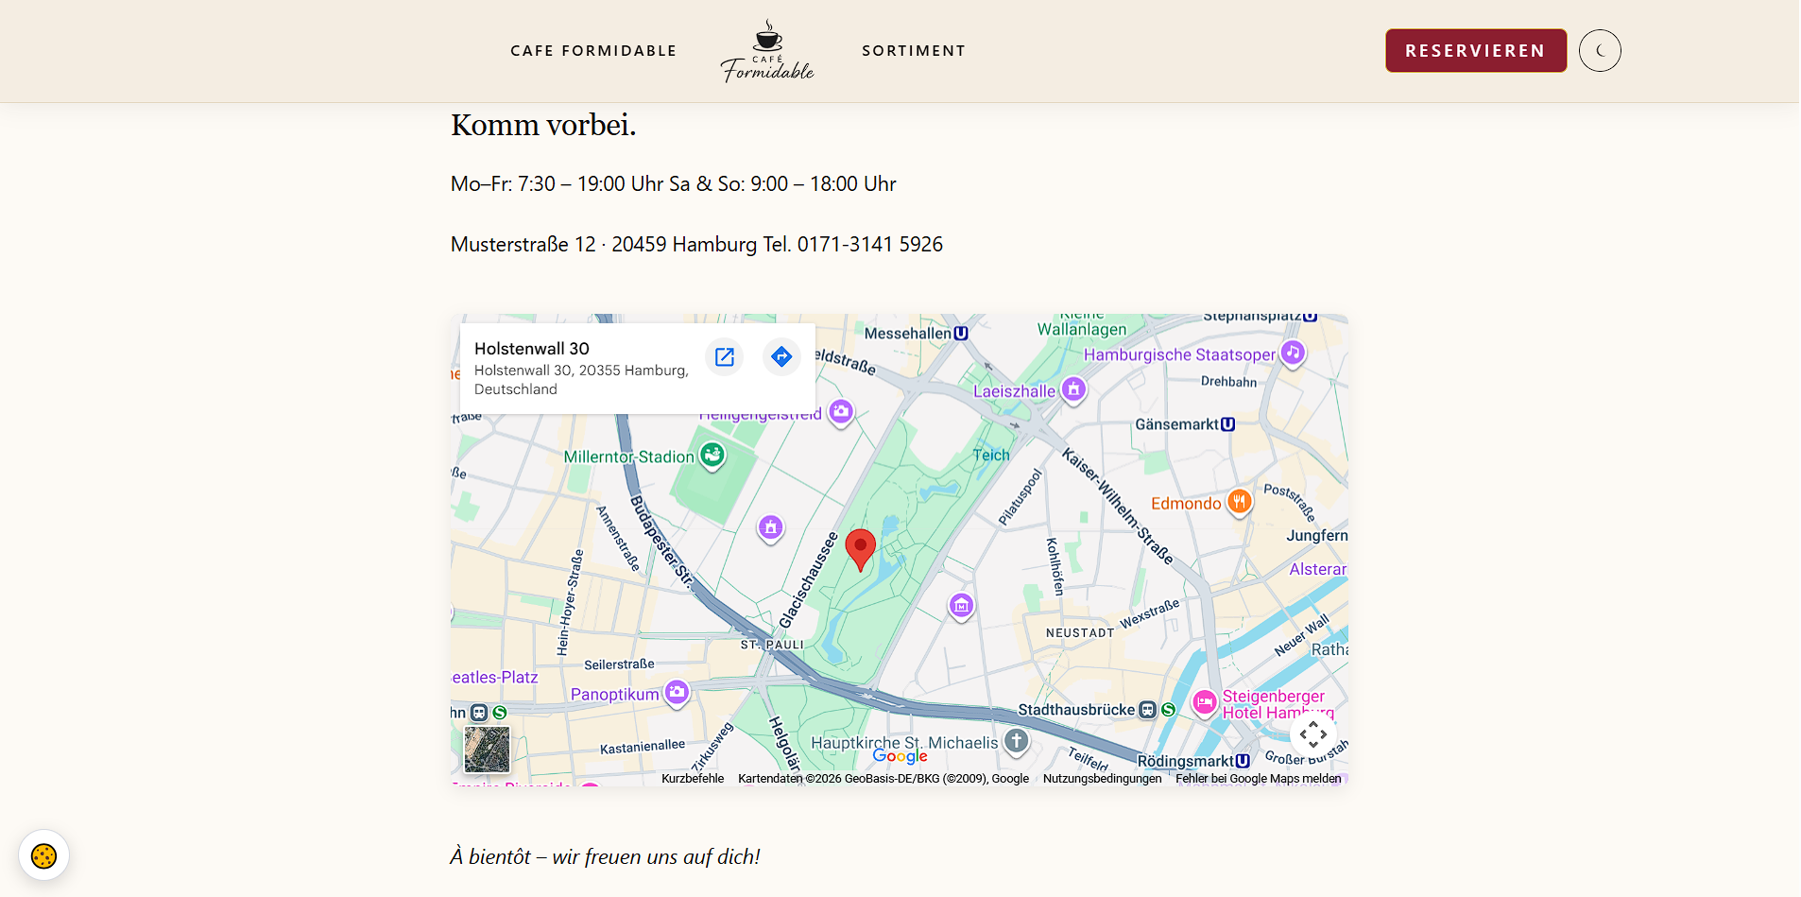Click the Kartendaten copyright text

click(x=883, y=779)
